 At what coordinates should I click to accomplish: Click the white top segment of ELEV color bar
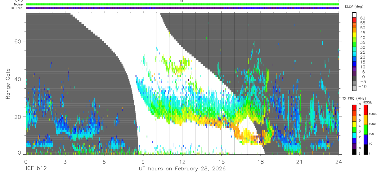coord(354,15)
